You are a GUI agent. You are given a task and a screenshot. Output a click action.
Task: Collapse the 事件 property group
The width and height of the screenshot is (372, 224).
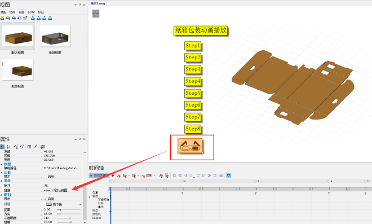2,181
